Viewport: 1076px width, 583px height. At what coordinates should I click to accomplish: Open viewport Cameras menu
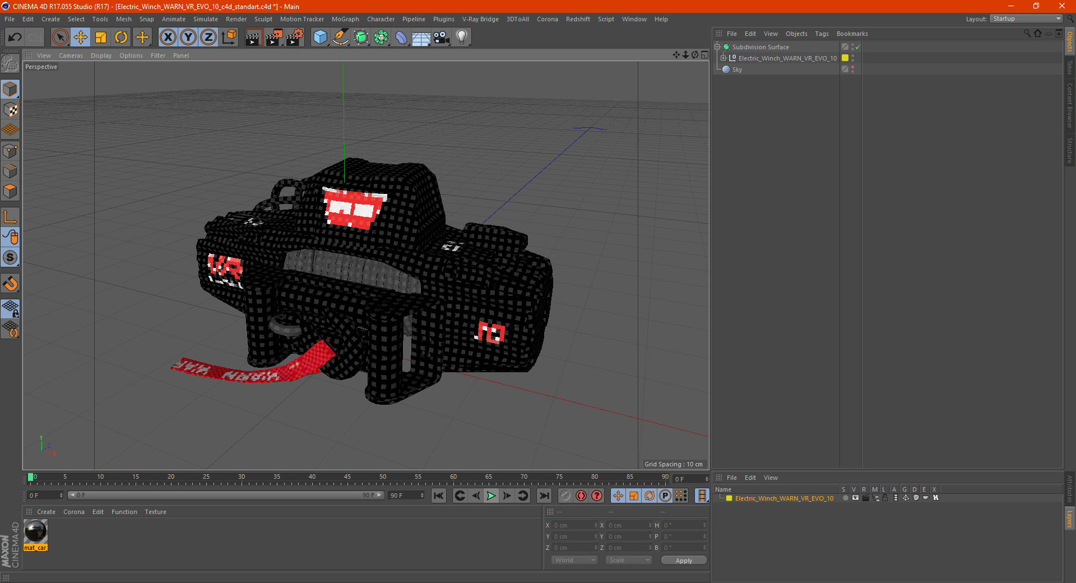click(x=71, y=55)
